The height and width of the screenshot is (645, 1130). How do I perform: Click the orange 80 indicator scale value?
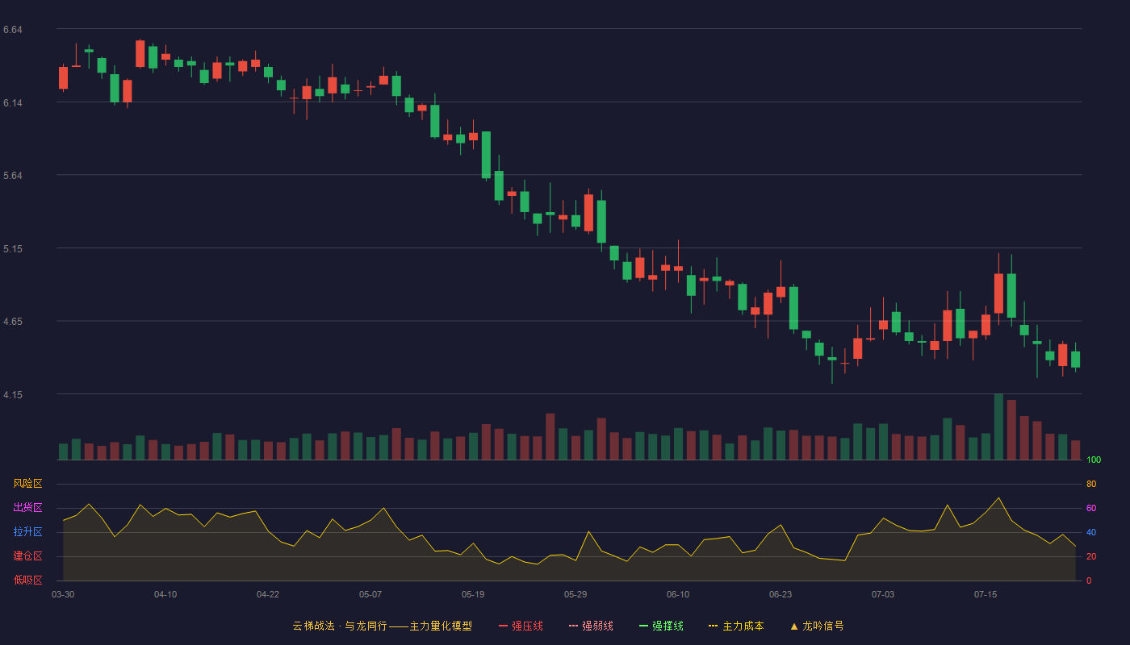(x=1091, y=485)
